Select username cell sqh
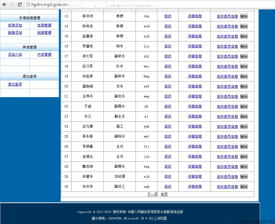 146,187
